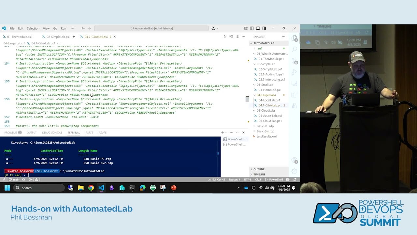Open the File menu
417x235 pixels.
(x=12, y=28)
